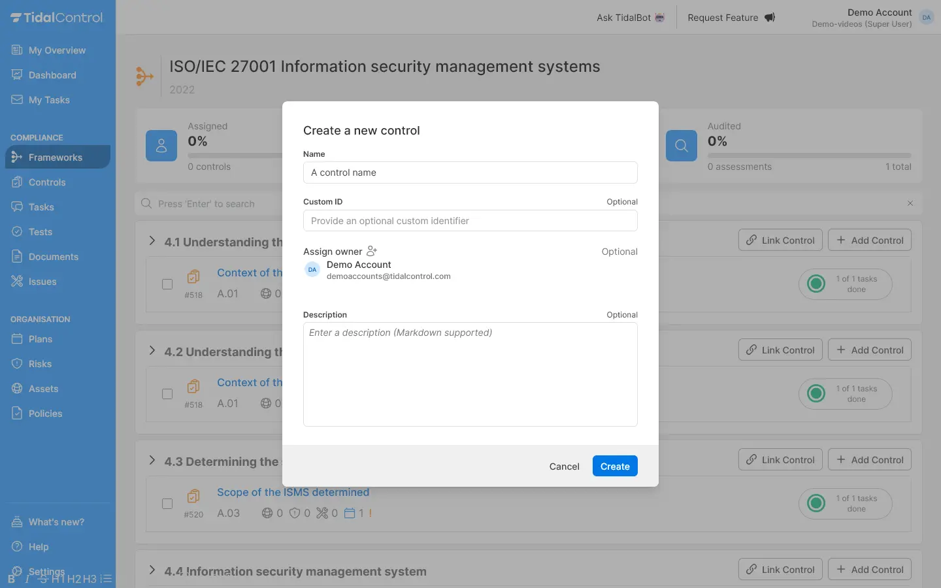The width and height of the screenshot is (941, 588).
Task: Cancel the new control dialog
Action: pos(564,466)
